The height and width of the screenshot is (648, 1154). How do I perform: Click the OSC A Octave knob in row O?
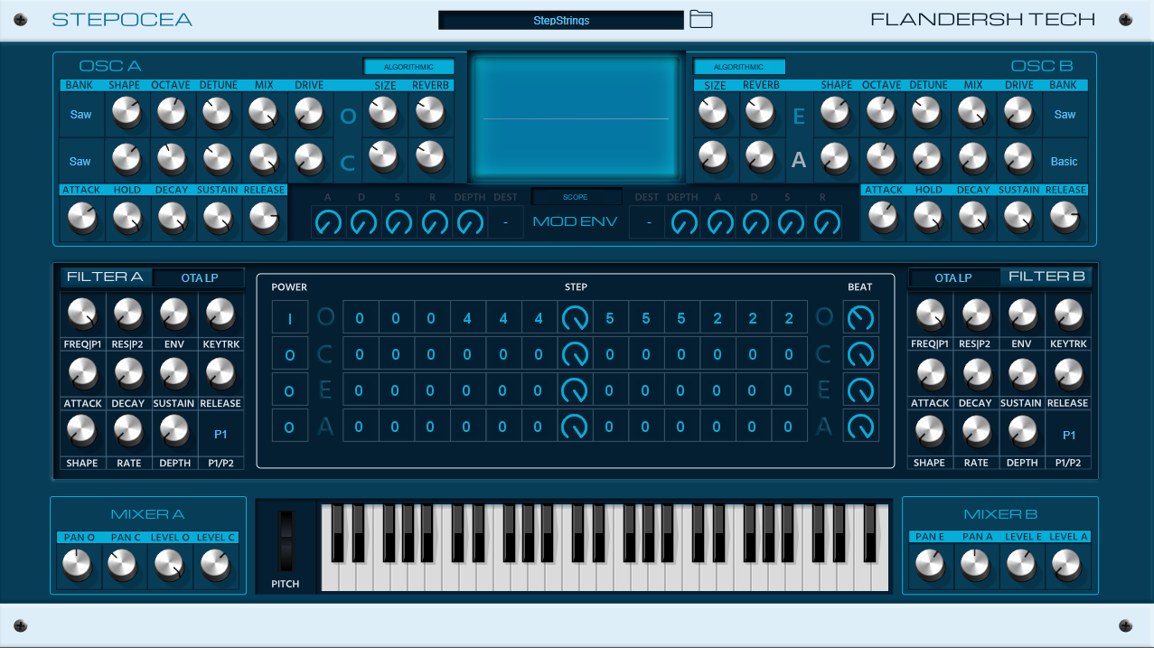point(171,113)
